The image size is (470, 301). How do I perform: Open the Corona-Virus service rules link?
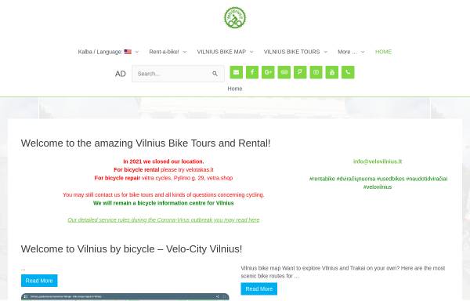pos(164,219)
